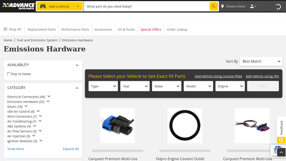Open the Replacement Parts menu

(41, 29)
